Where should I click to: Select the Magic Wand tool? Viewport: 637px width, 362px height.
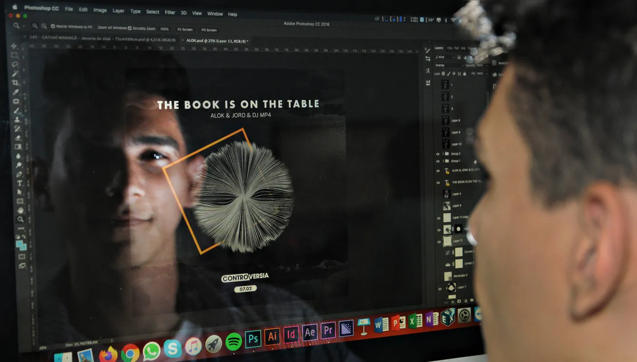[15, 73]
